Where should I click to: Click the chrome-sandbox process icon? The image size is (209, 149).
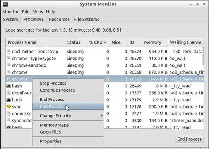9,65
